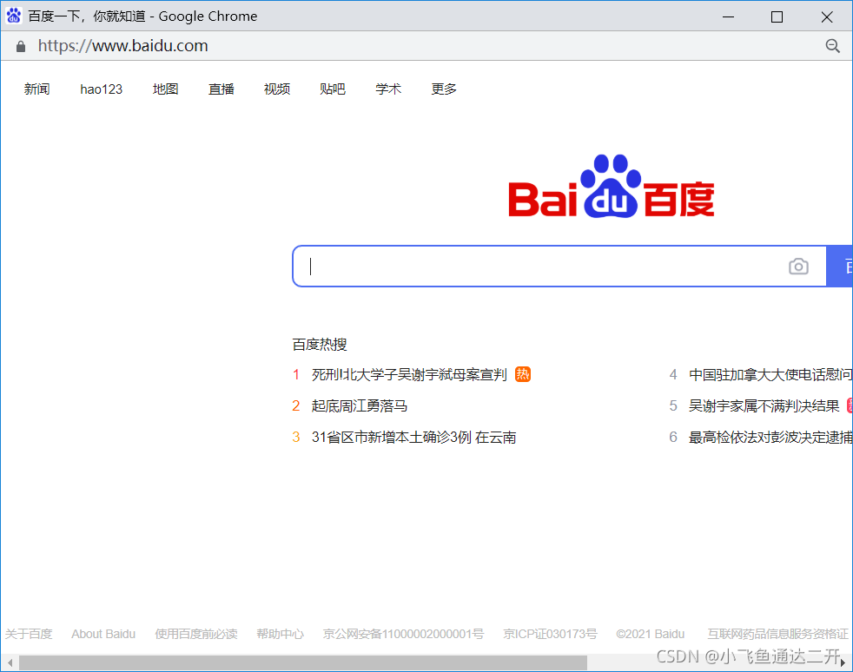Click the orange 热 badge on first hot search
Image resolution: width=853 pixels, height=672 pixels.
(523, 374)
